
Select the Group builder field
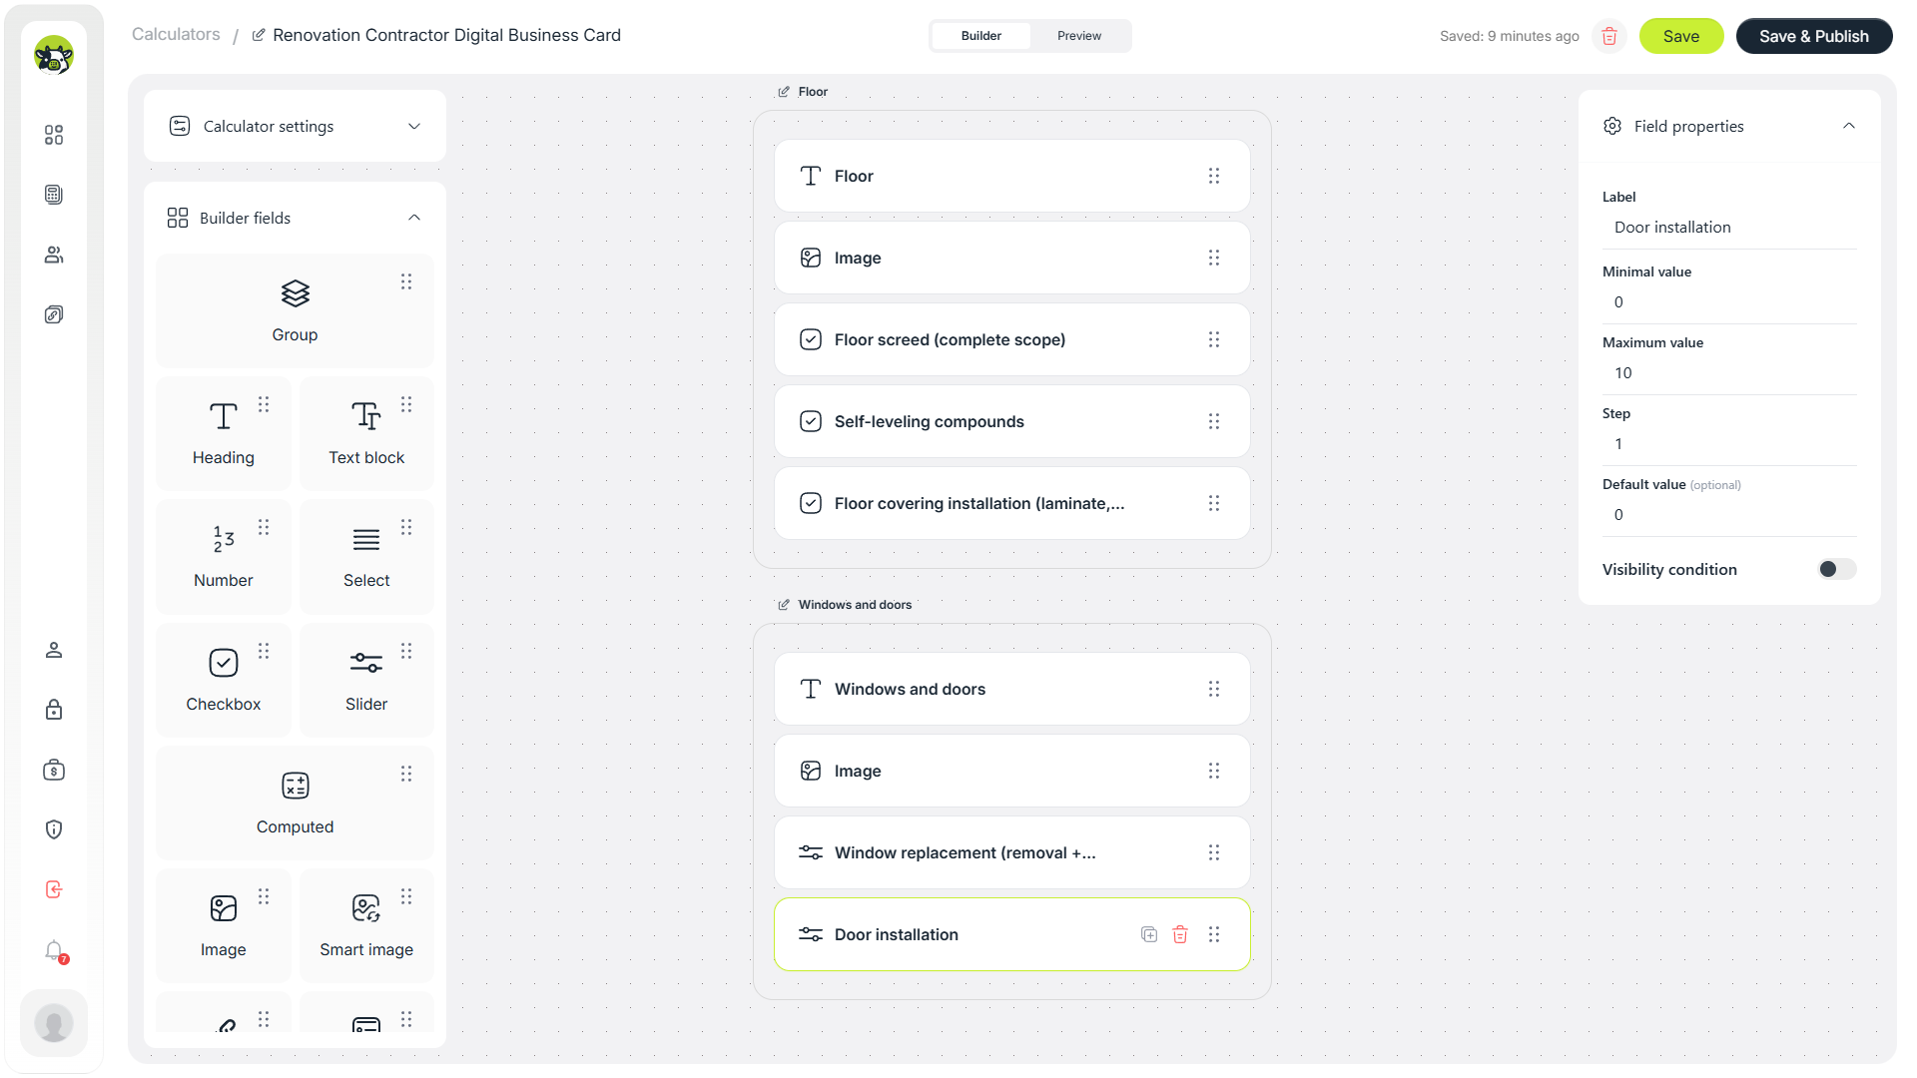pos(295,310)
